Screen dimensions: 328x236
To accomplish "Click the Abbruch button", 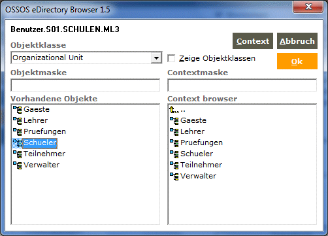I will pyautogui.click(x=297, y=41).
